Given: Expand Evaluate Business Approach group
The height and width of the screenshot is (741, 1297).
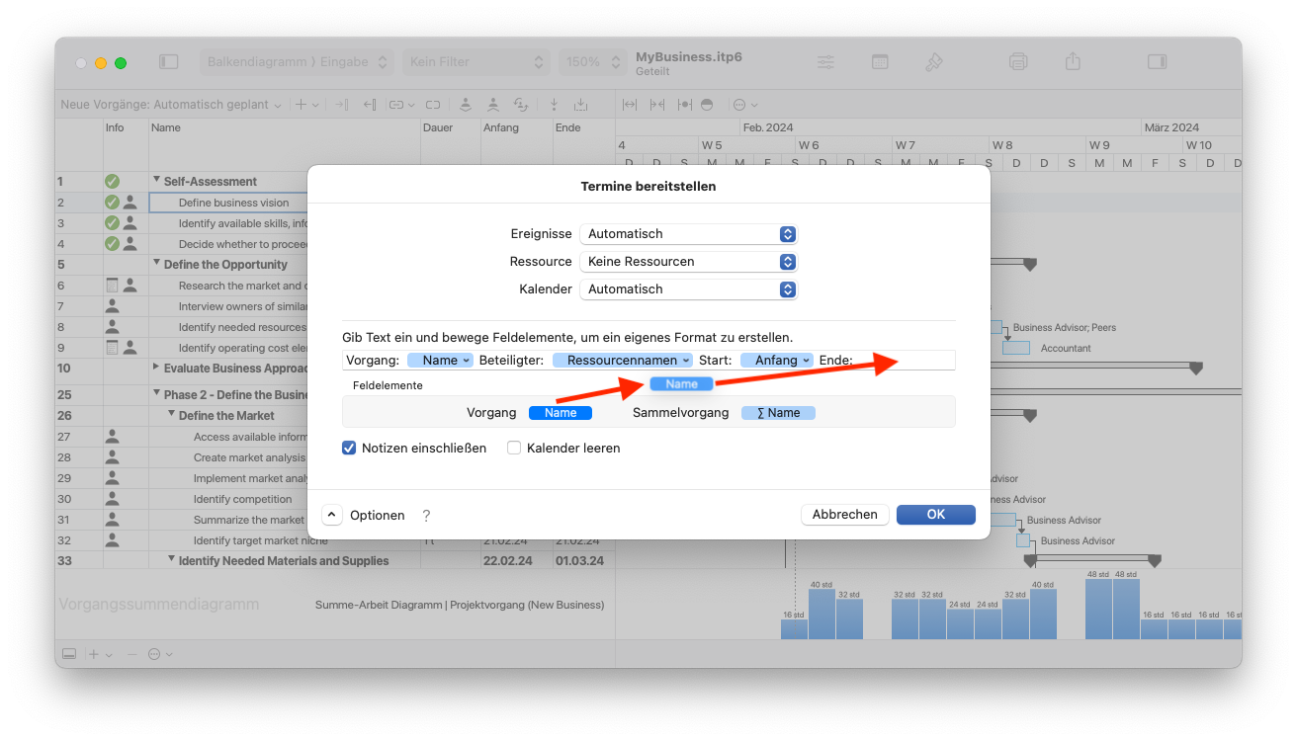Looking at the screenshot, I should 156,368.
